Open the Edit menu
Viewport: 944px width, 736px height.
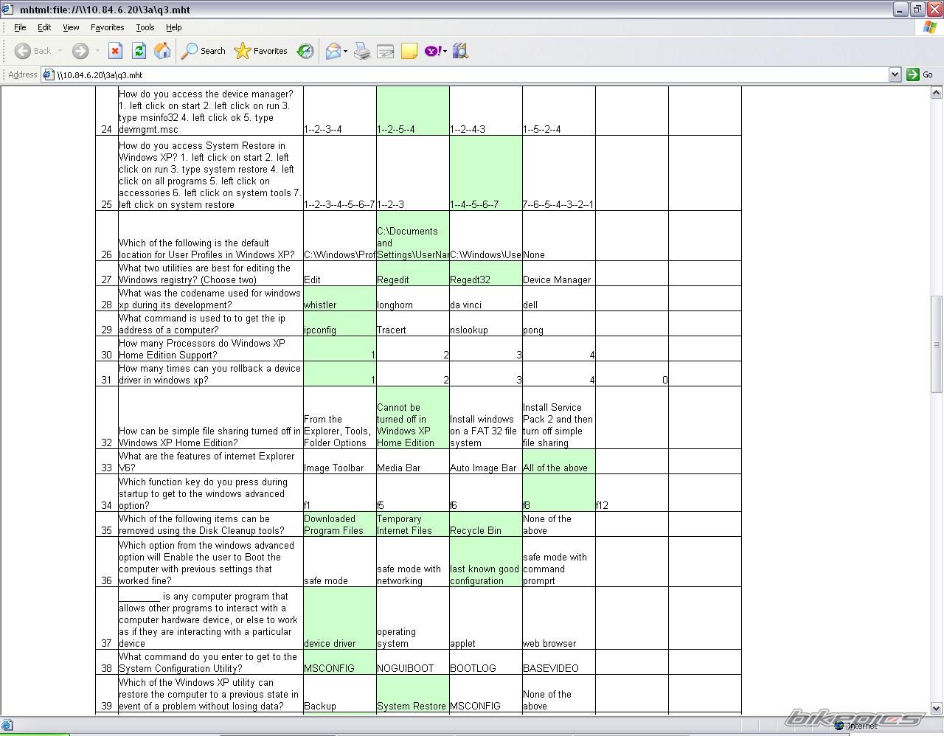[x=44, y=27]
